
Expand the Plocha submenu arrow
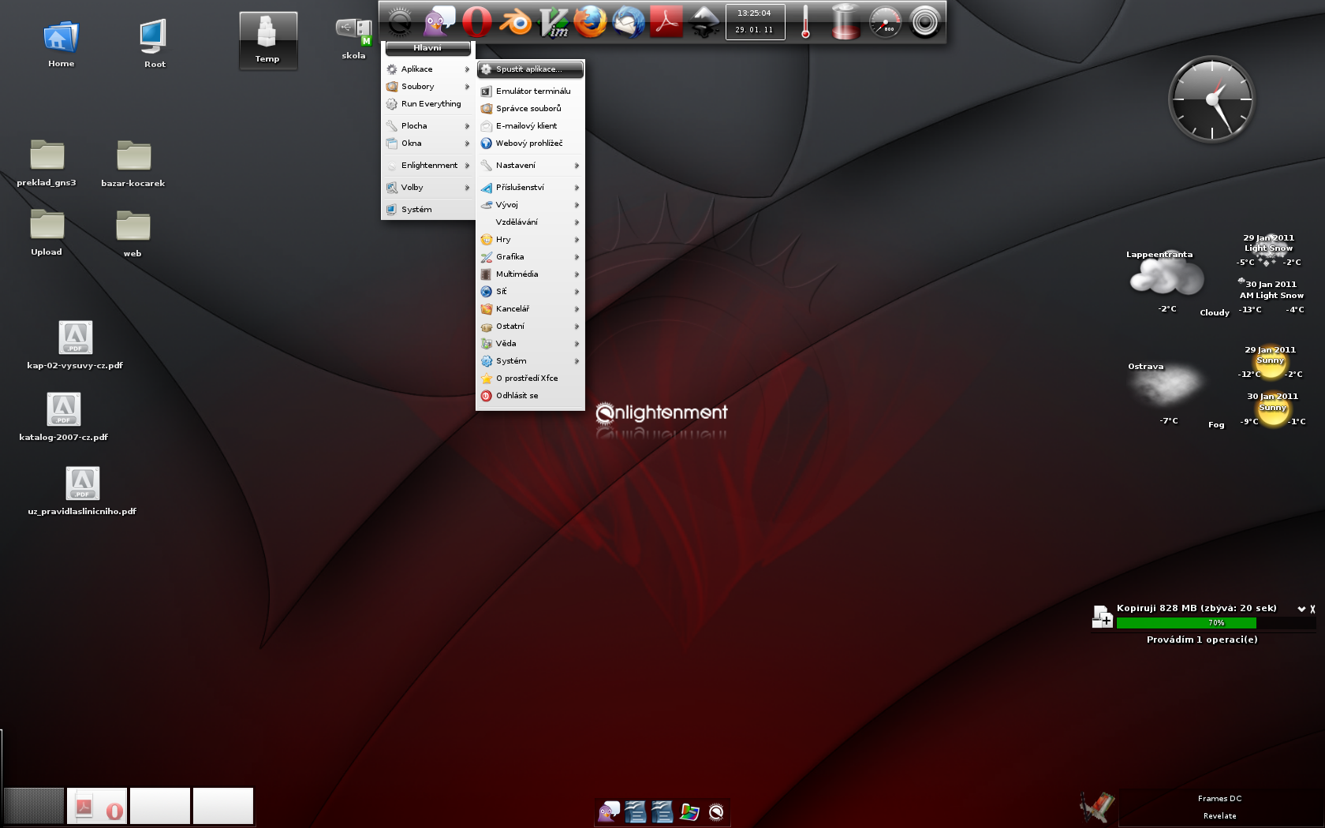tap(467, 126)
